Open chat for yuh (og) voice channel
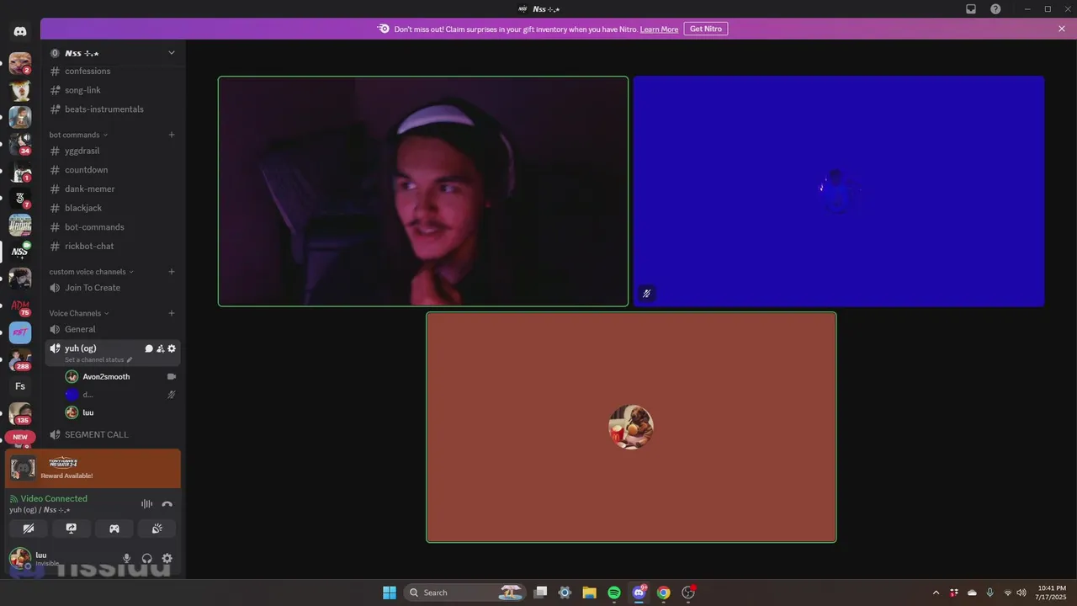Image resolution: width=1077 pixels, height=606 pixels. (149, 348)
